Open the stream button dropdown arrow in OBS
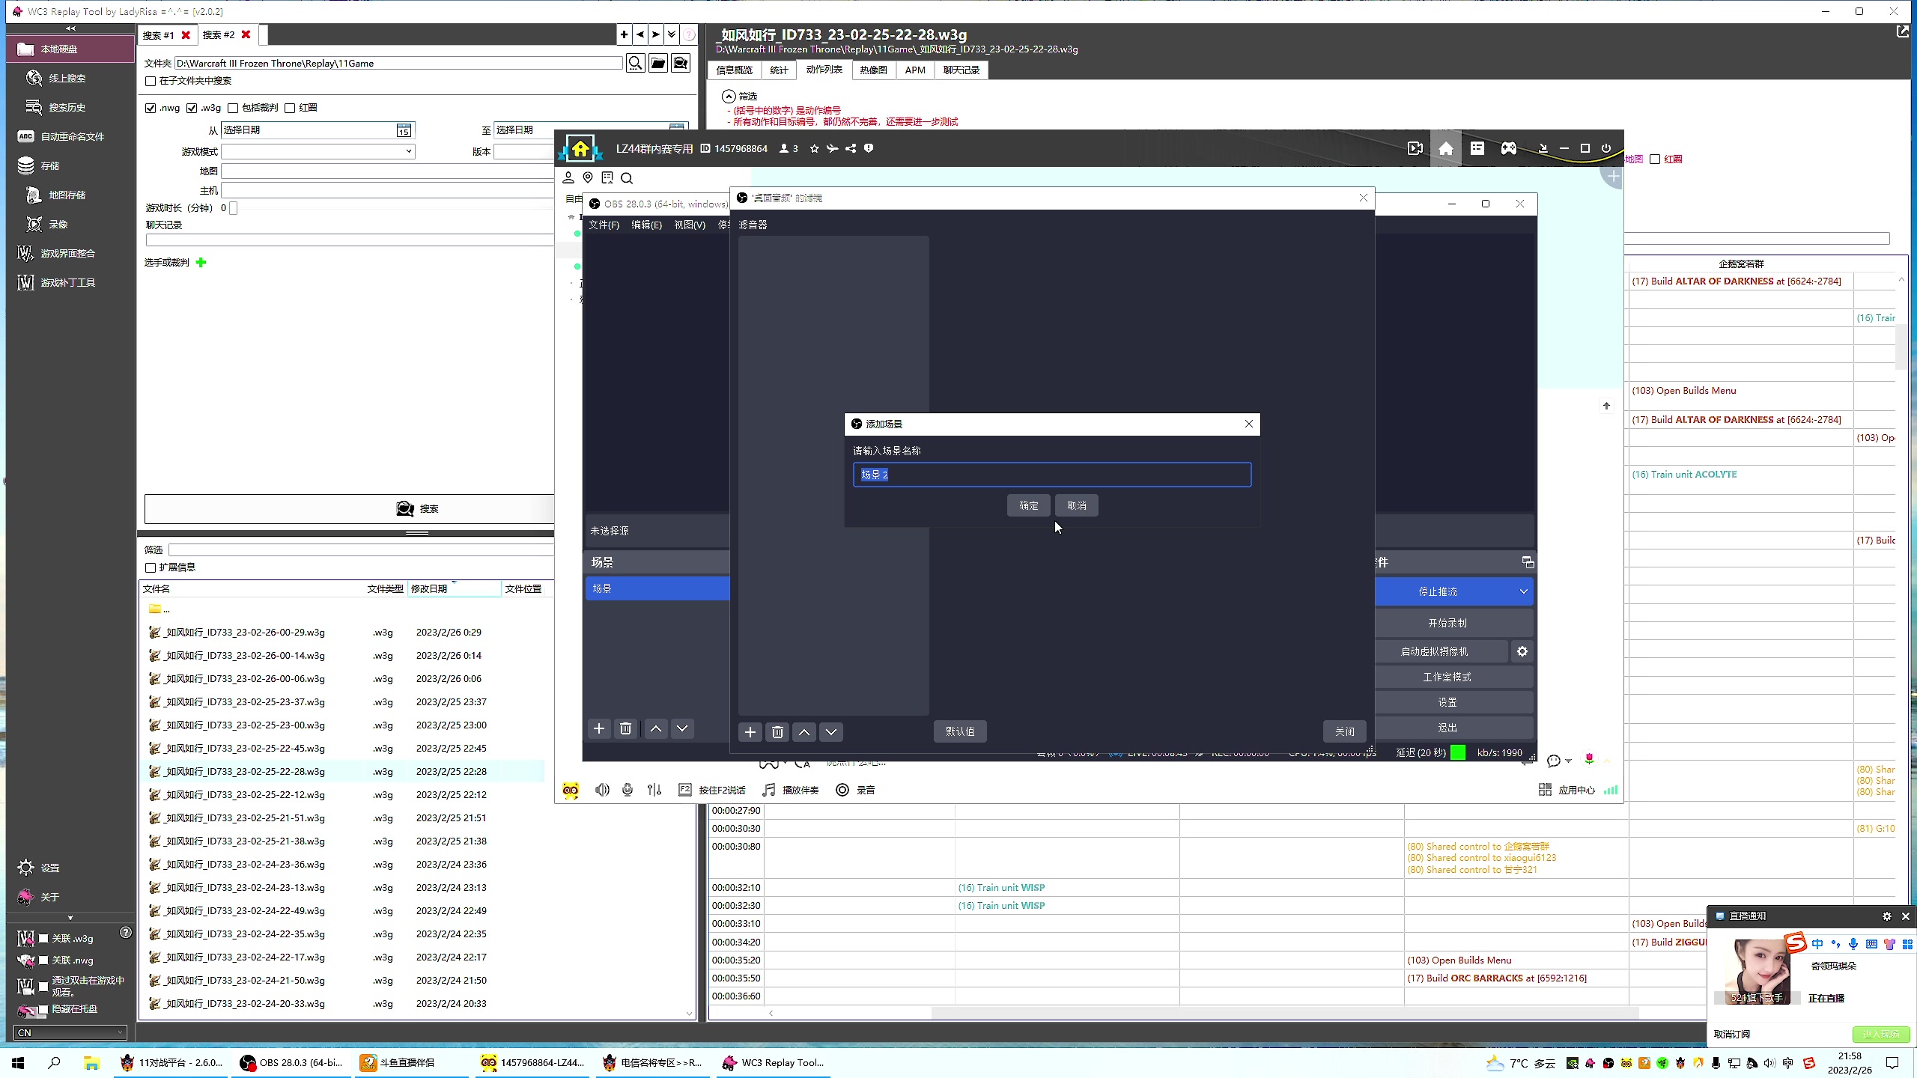This screenshot has height=1078, width=1917. click(1523, 591)
